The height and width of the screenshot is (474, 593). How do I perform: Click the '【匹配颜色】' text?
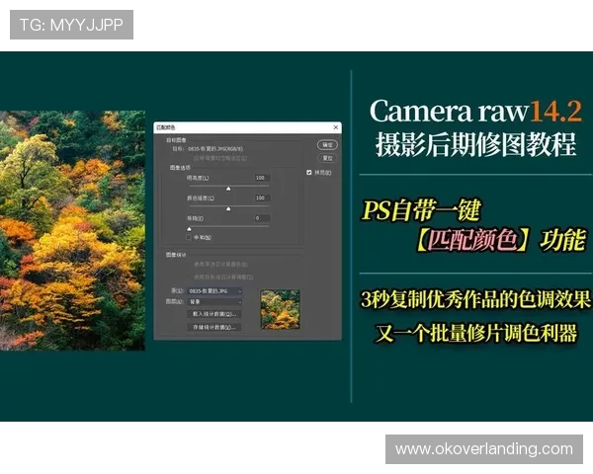tap(472, 240)
